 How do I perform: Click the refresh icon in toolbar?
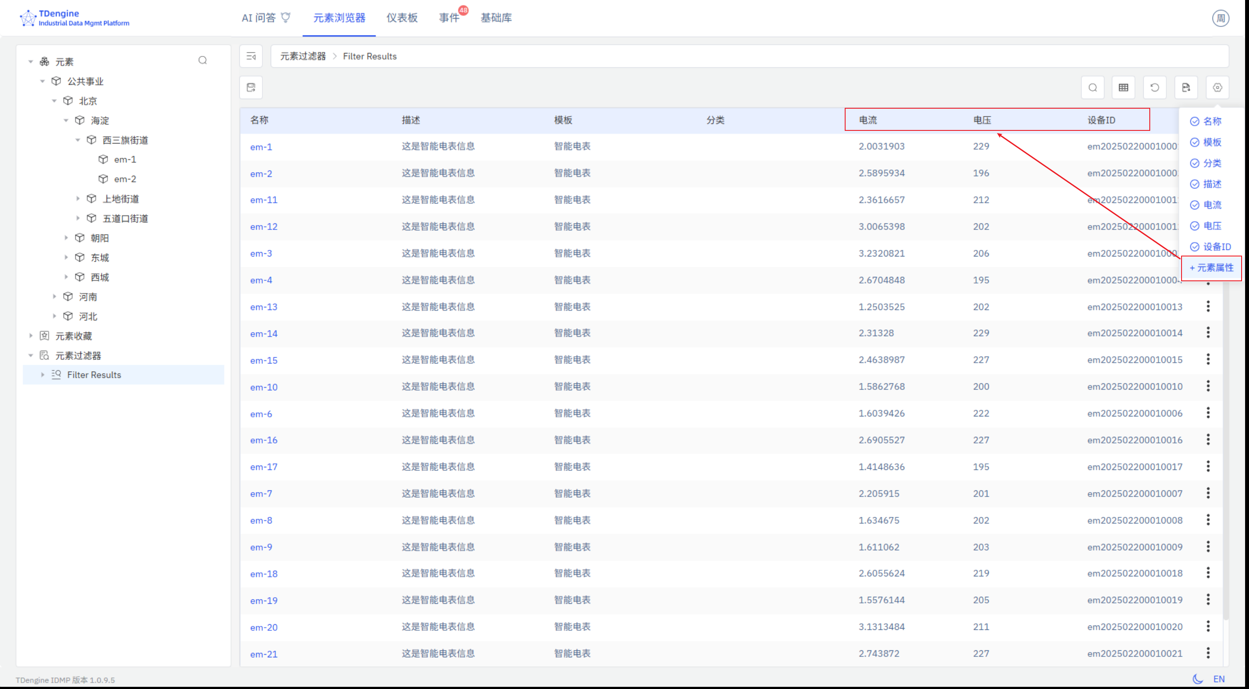tap(1155, 88)
